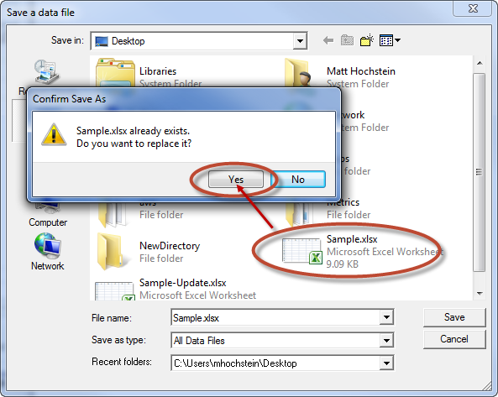498x397 pixels.
Task: Select the Matt Hochstein folder name
Action: coord(361,71)
